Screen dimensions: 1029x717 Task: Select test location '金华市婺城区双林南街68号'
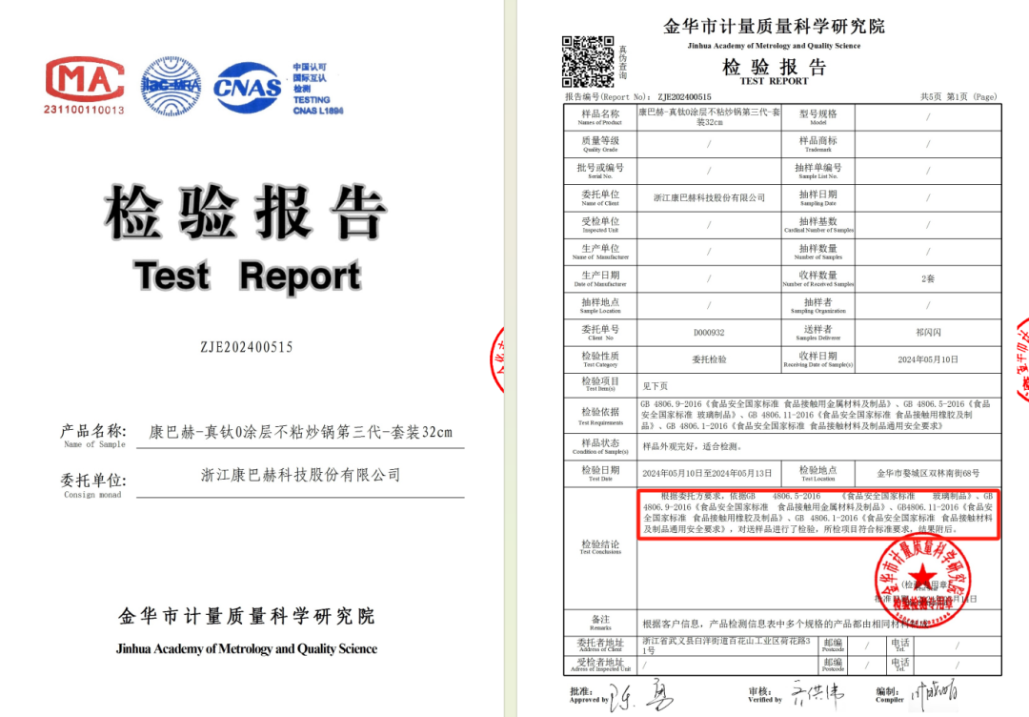click(928, 474)
